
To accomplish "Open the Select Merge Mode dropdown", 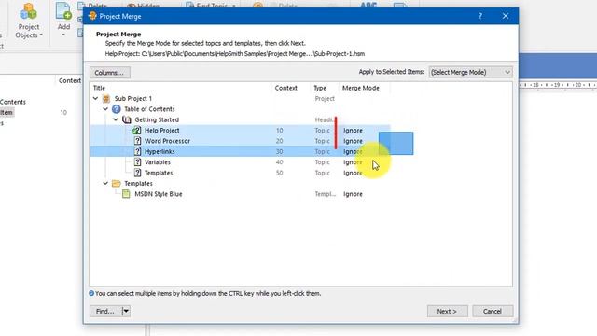I will [x=470, y=72].
